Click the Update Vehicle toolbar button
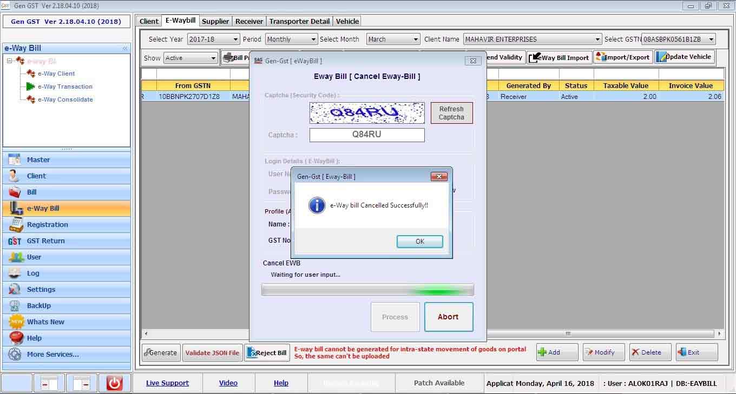This screenshot has height=394, width=736. (x=685, y=57)
